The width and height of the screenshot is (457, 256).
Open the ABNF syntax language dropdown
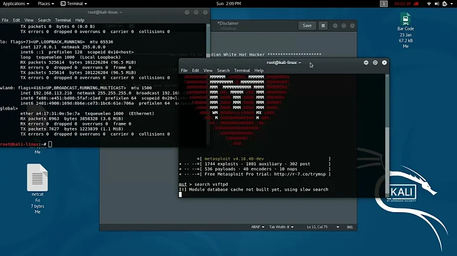click(x=258, y=227)
